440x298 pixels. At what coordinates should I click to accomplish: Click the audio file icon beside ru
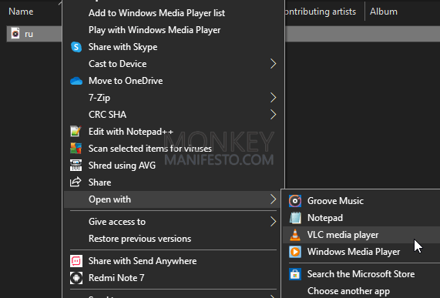[x=15, y=34]
